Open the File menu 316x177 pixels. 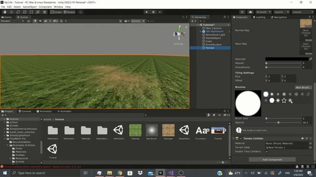[3, 7]
